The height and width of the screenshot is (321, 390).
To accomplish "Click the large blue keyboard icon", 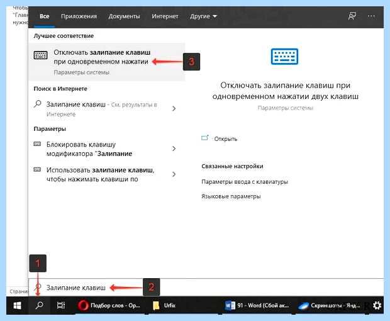I will click(x=284, y=57).
